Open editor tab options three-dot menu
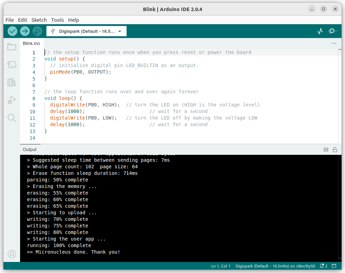345x273 pixels. pos(334,43)
